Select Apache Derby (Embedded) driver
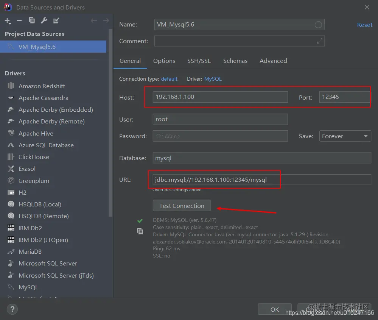Screen dimensions: 378x320 pyautogui.click(x=56, y=110)
